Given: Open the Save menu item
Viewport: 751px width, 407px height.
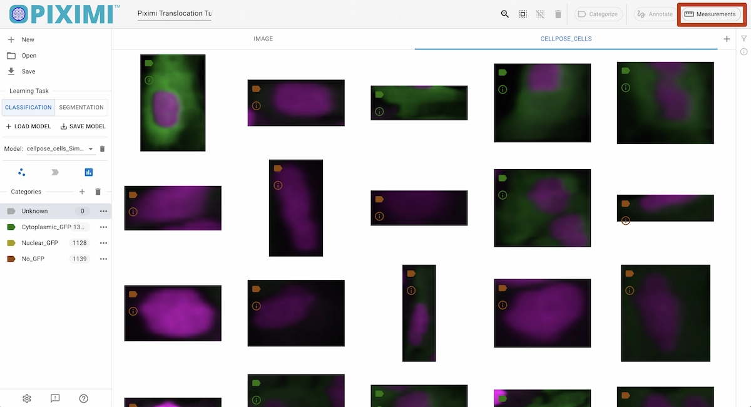Looking at the screenshot, I should 28,71.
